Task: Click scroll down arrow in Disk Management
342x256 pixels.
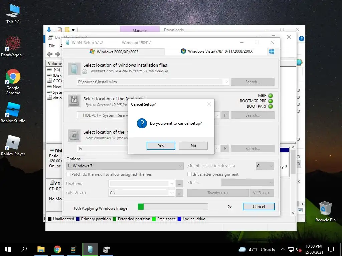Action: 293,213
